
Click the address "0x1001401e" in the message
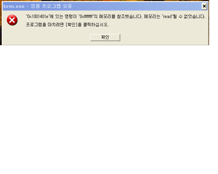38,17
